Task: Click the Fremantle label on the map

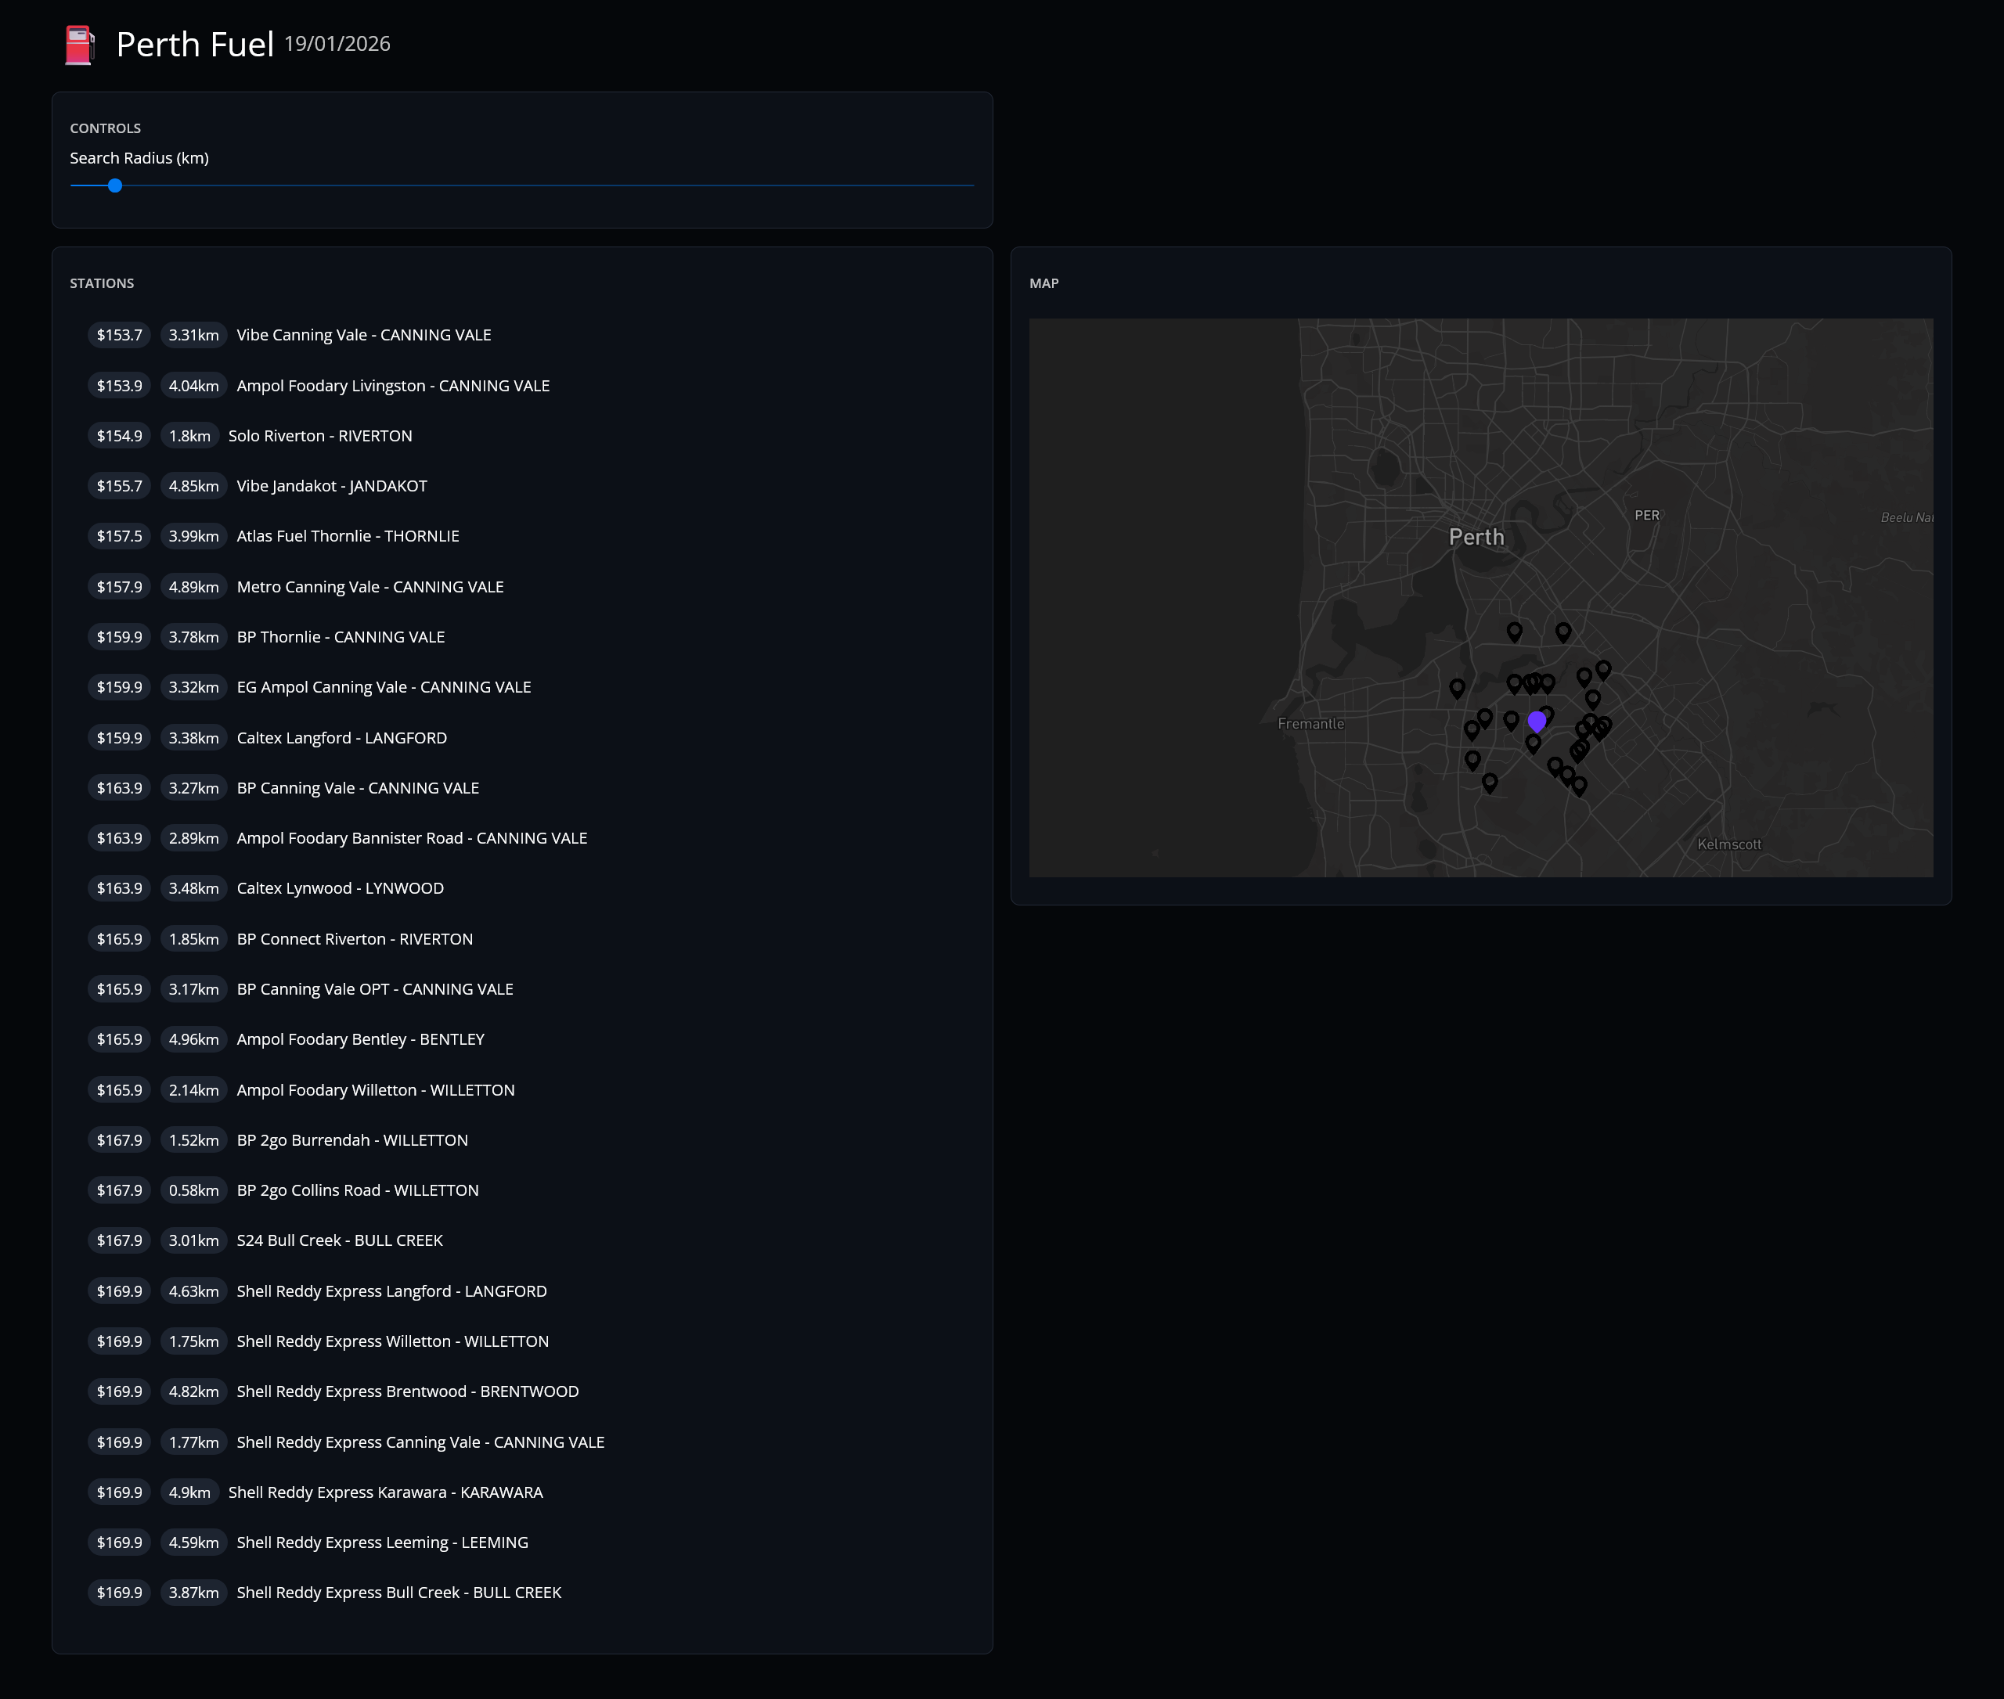Action: [x=1310, y=723]
